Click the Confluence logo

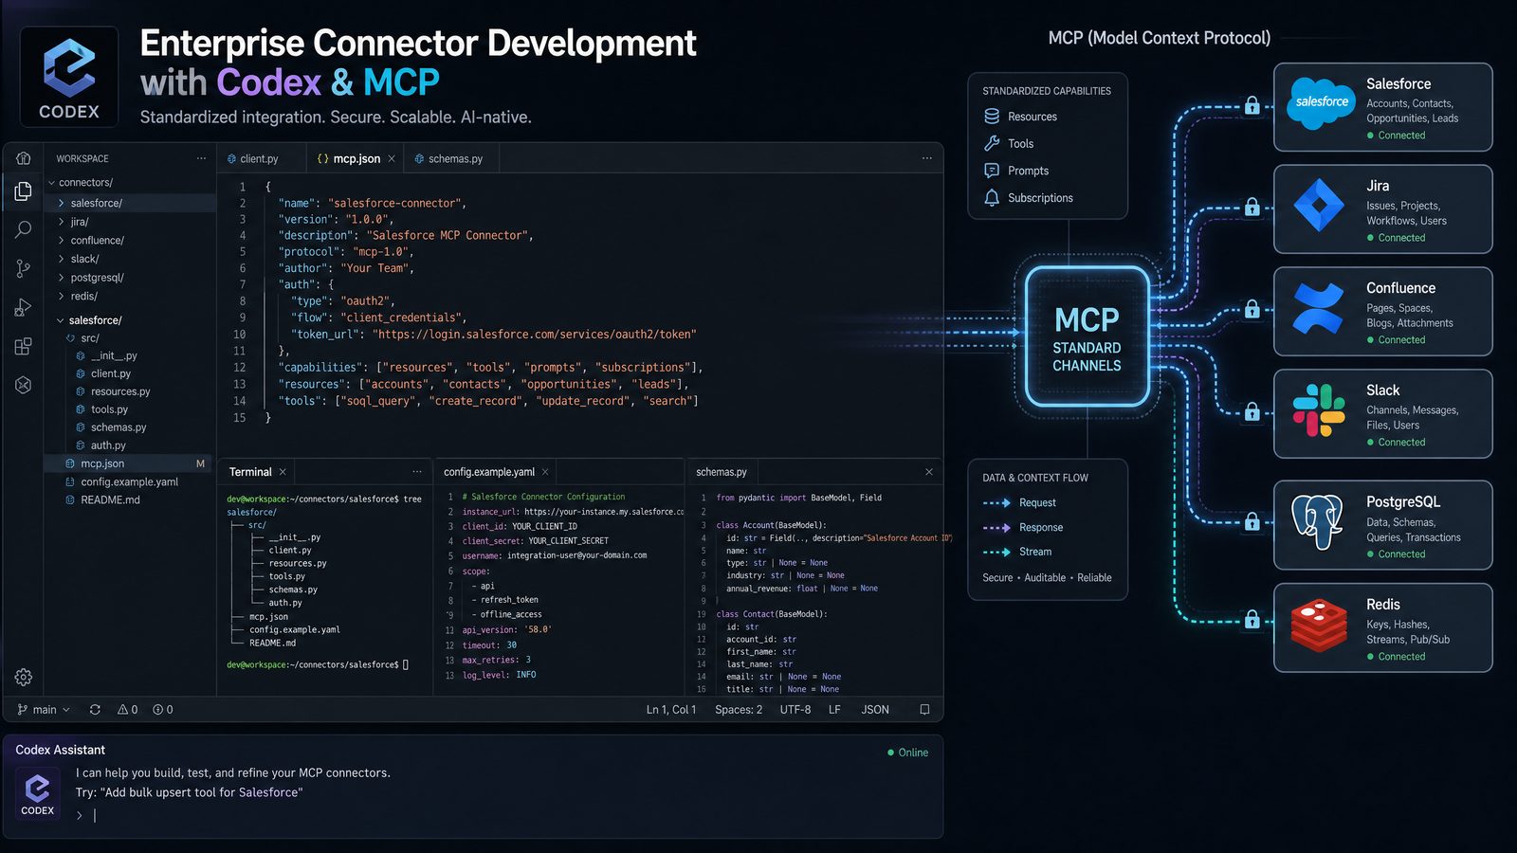[1319, 309]
